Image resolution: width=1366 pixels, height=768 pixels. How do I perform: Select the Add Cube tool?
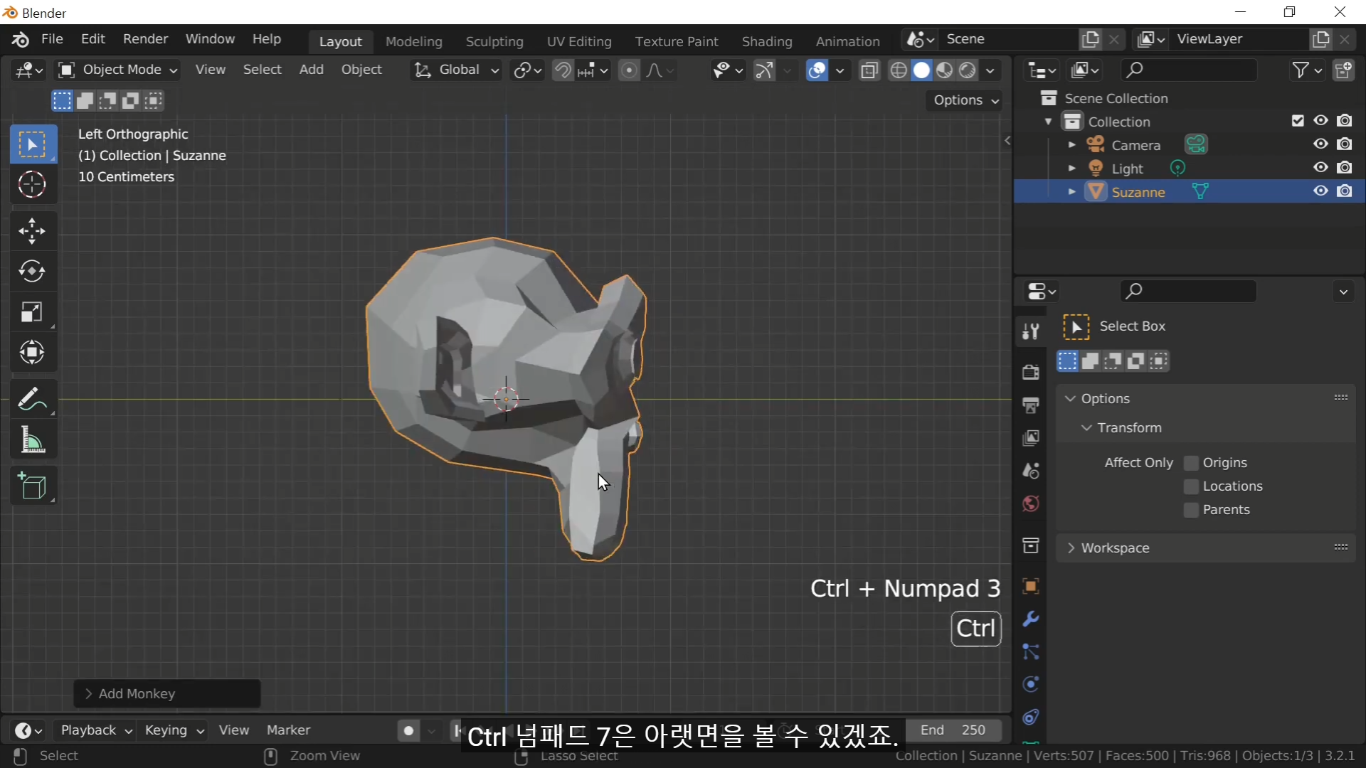32,486
